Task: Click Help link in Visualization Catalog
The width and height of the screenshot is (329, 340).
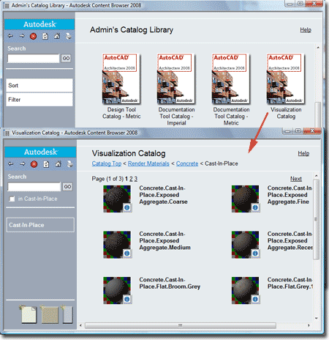Action: point(303,153)
